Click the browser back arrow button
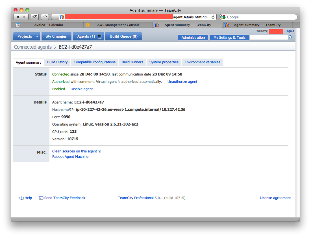 point(18,17)
